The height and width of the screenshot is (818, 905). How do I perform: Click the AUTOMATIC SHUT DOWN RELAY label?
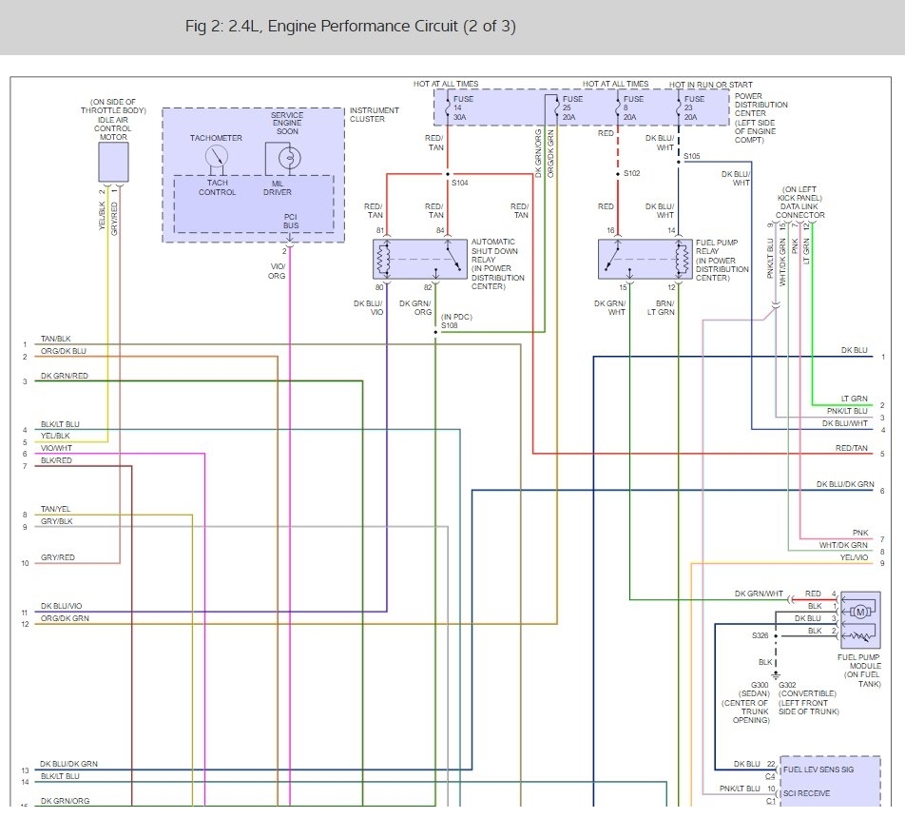coord(497,264)
